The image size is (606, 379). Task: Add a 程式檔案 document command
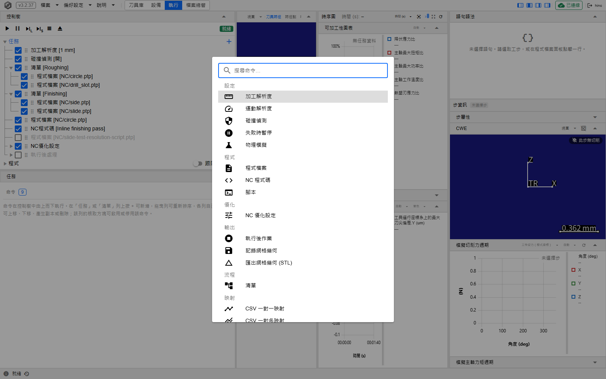(303, 168)
